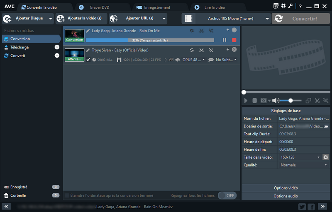Screen dimensions: 332x212
Task: Click the pencil icon beside Troye Sivan title
Action: [88, 50]
